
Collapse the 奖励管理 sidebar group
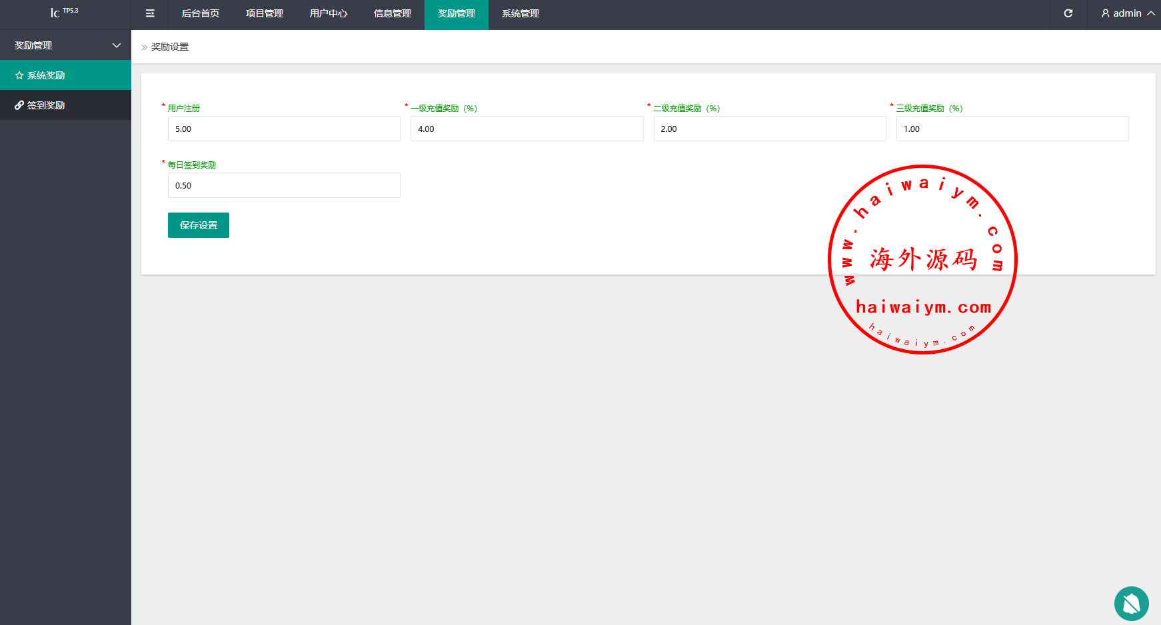point(117,45)
